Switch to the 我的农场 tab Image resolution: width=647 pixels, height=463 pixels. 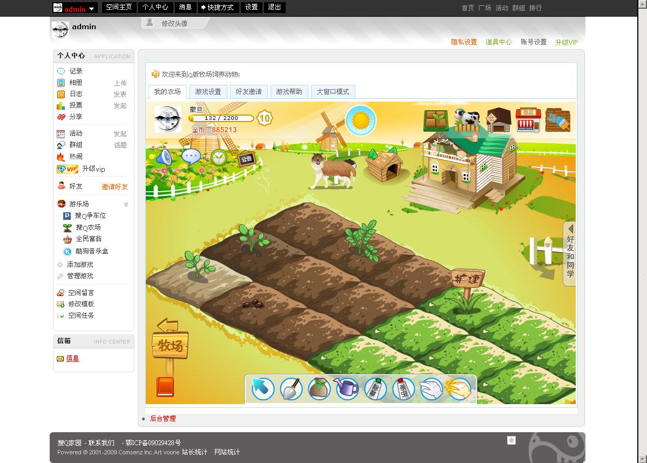coord(167,92)
